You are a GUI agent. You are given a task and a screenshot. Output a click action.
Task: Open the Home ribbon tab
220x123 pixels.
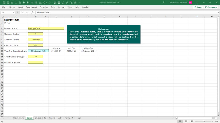[12, 7]
